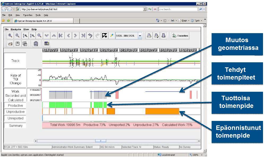This screenshot has height=162, width=267.
Task: Click the pin locator icon beside track selector
Action: (x=112, y=36)
